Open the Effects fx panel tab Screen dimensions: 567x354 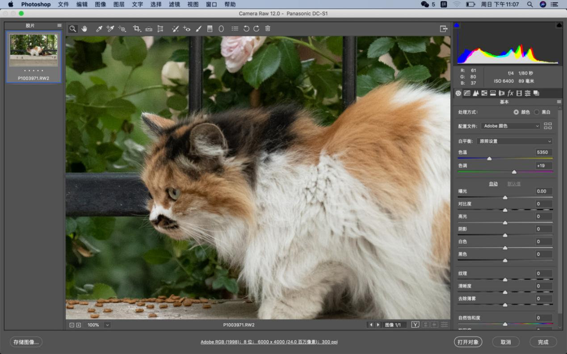pyautogui.click(x=510, y=93)
